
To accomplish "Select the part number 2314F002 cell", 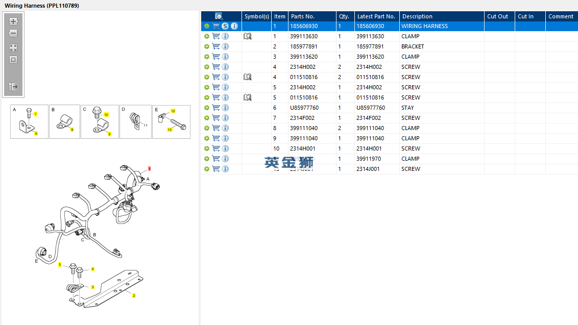I will pyautogui.click(x=312, y=118).
